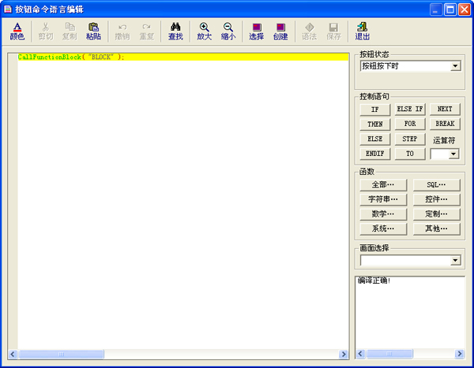Click the 撤销 undo icon
474x368 pixels.
pyautogui.click(x=122, y=32)
